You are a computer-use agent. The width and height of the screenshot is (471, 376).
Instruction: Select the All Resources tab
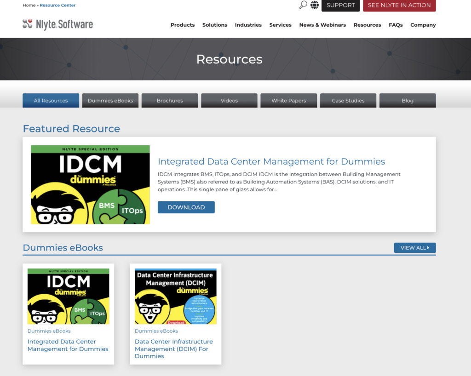pyautogui.click(x=51, y=101)
